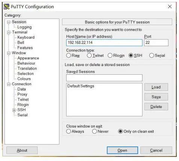Image resolution: width=179 pixels, height=161 pixels.
Task: Click the Save session button
Action: 156,97
